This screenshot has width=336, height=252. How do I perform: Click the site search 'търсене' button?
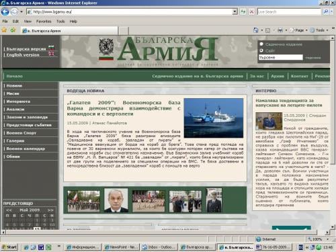313,58
